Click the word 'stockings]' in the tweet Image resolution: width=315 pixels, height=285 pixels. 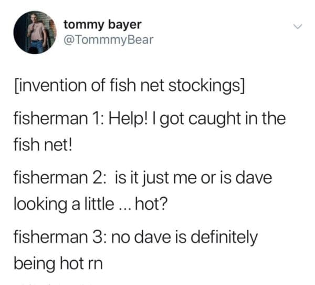[x=206, y=86]
